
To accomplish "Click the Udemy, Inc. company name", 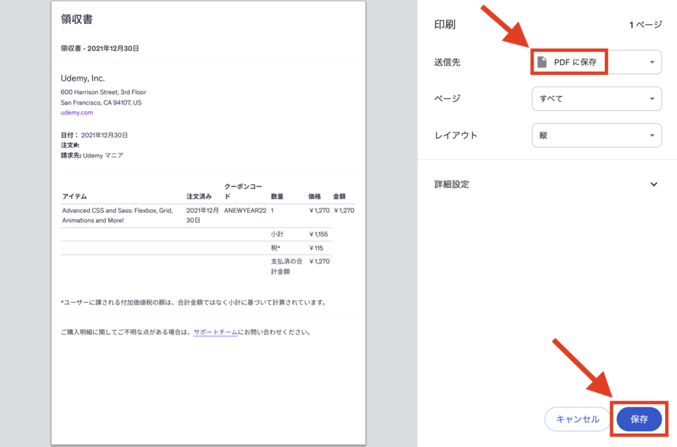I will pyautogui.click(x=83, y=79).
